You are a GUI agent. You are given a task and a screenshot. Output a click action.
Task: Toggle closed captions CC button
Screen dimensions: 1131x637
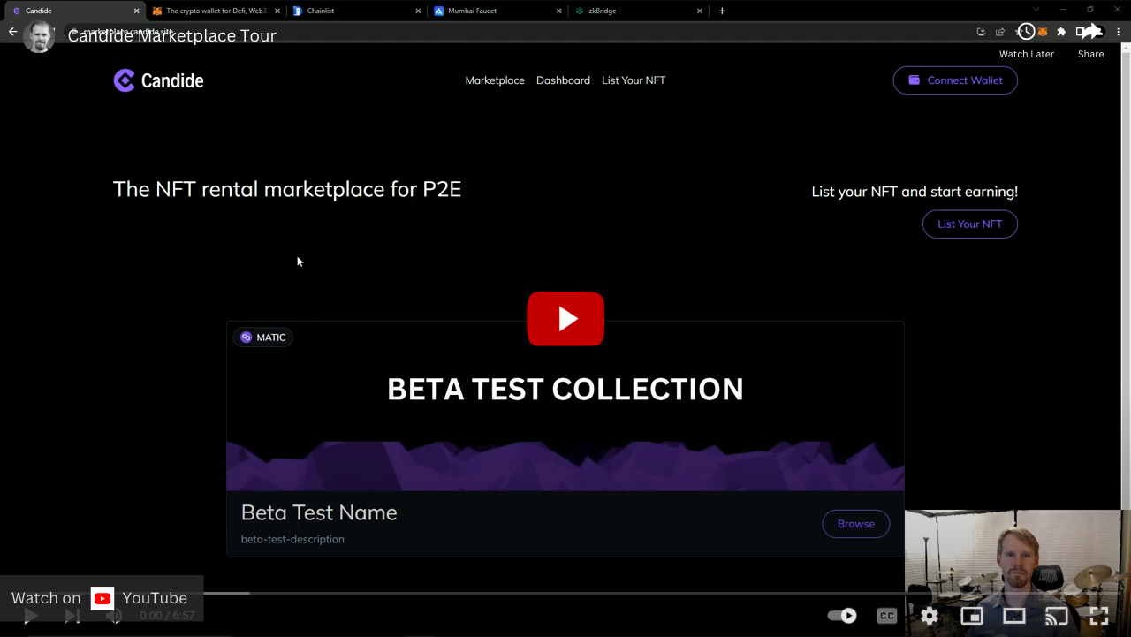click(x=887, y=616)
